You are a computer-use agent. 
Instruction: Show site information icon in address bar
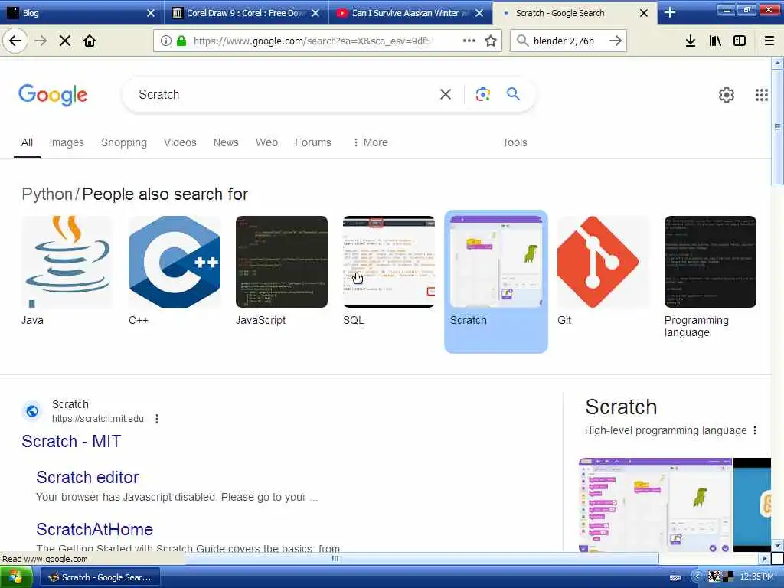pyautogui.click(x=166, y=41)
